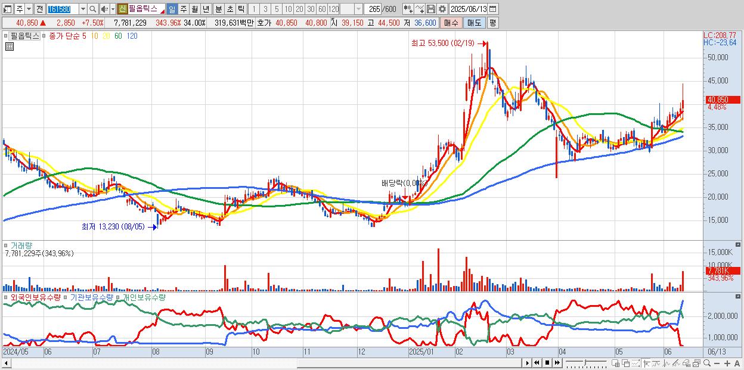Click the add line indicator icon
The image size is (744, 370).
click(420, 9)
